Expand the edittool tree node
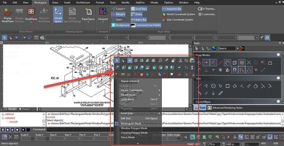 (x=3, y=114)
